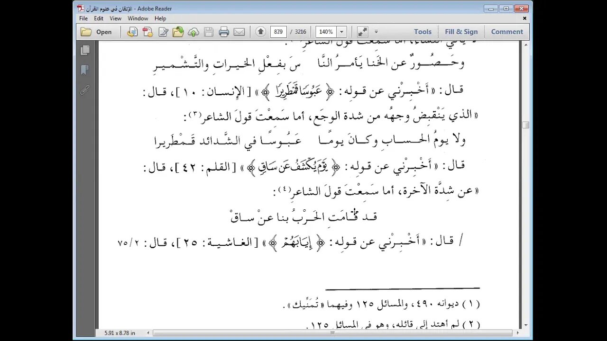This screenshot has width=607, height=341.
Task: Open the View menu
Action: [116, 18]
